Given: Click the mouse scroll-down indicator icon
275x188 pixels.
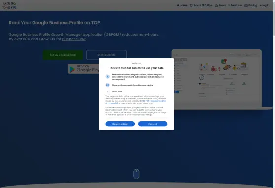Looking at the screenshot, I should [137, 174].
